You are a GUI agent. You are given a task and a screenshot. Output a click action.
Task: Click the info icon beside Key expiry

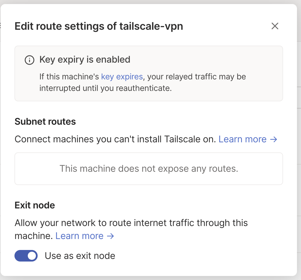point(29,60)
